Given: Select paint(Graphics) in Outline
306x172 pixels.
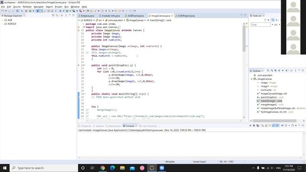Looking at the screenshot, I should tap(269, 97).
